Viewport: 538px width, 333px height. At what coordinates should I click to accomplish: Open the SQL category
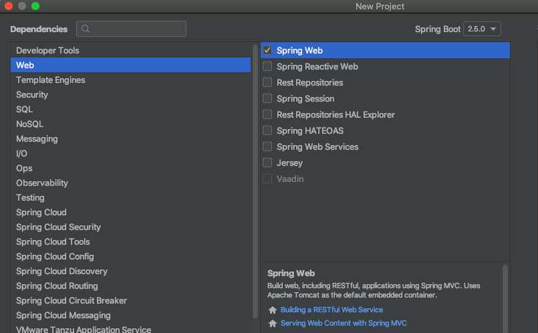click(131, 109)
